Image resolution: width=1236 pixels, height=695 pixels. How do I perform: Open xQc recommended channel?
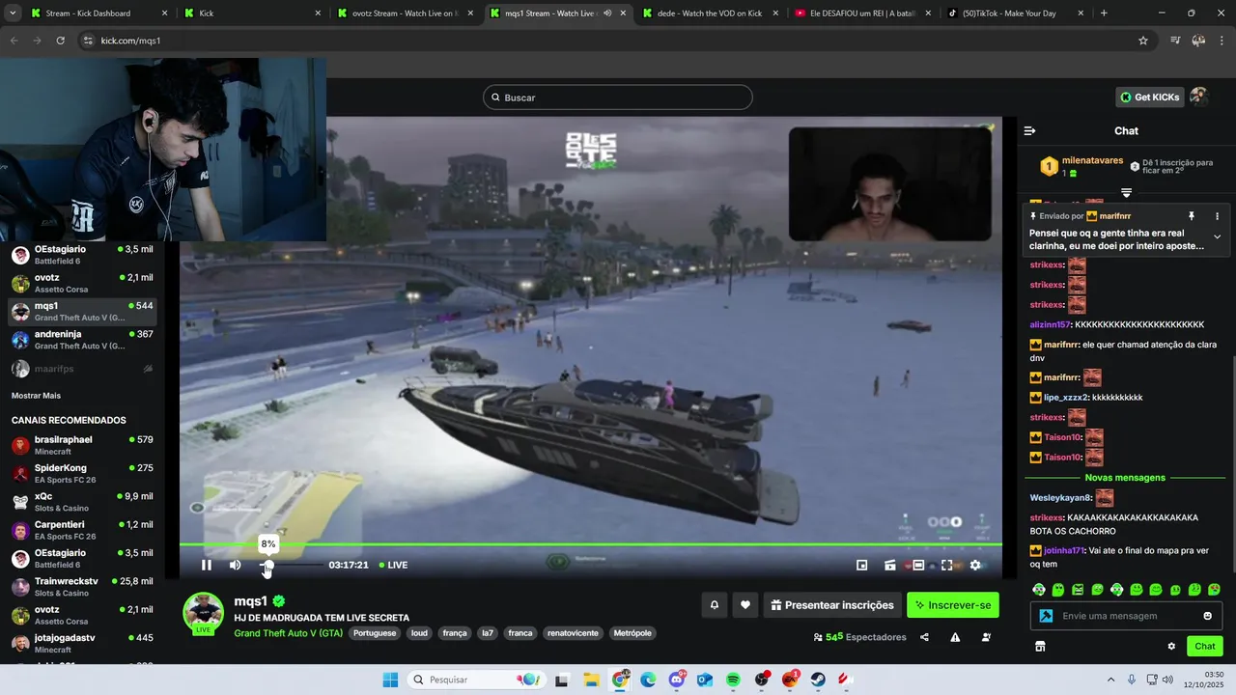coord(82,502)
